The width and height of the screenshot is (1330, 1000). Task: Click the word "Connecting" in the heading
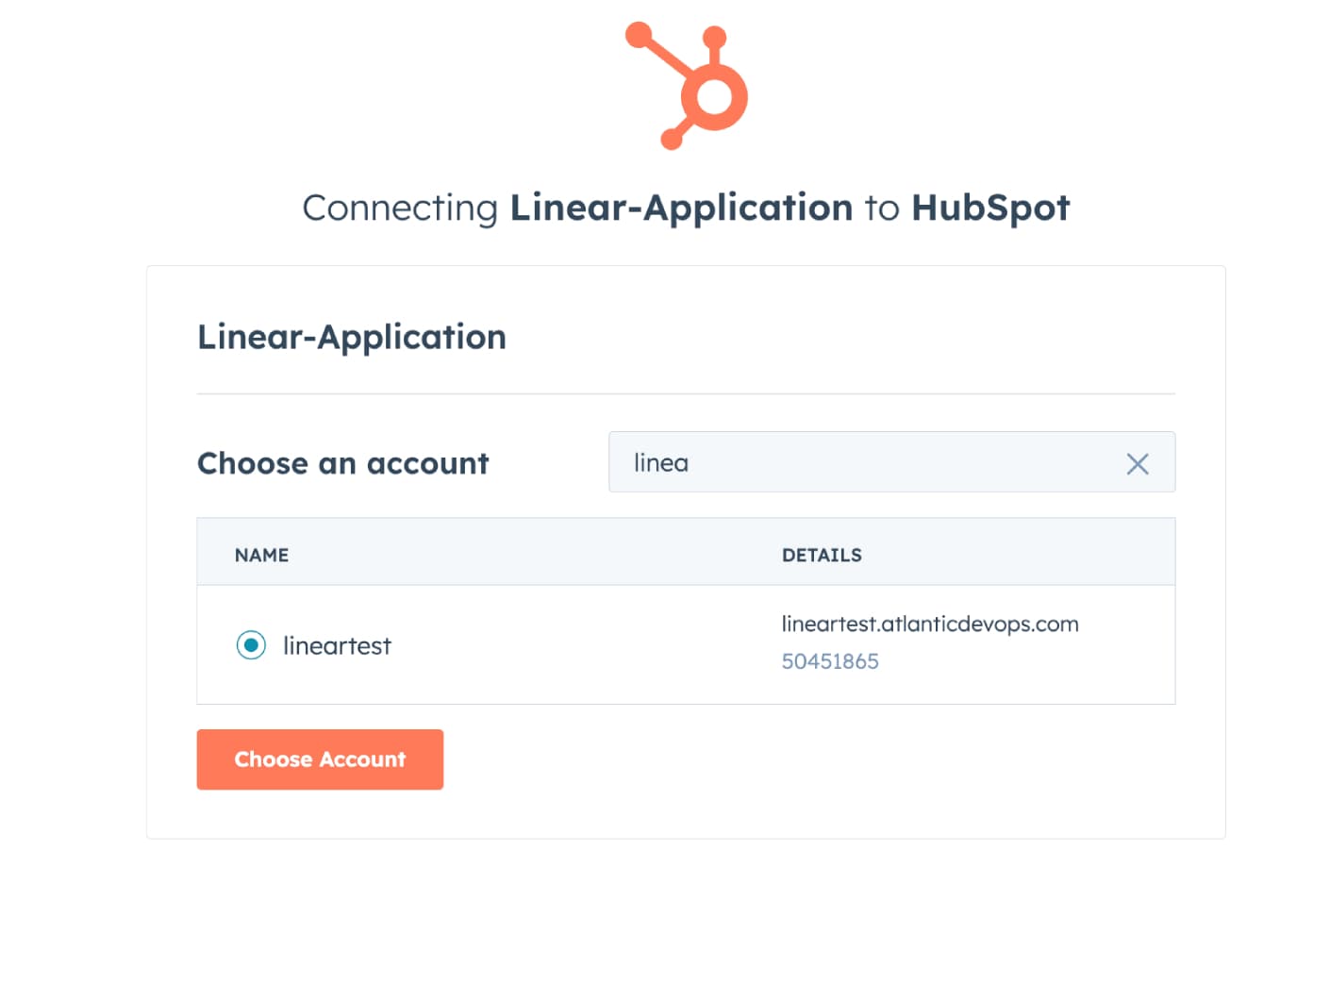point(400,208)
